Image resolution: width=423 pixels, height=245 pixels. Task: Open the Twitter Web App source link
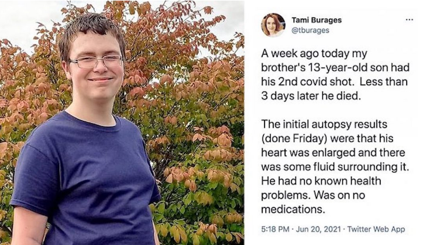click(x=376, y=229)
